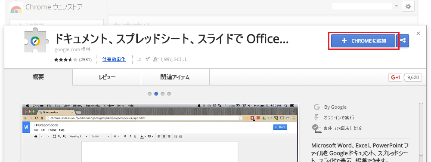The image size is (431, 162).
Task: Add the extension with CHROMEに追加 button
Action: point(363,41)
